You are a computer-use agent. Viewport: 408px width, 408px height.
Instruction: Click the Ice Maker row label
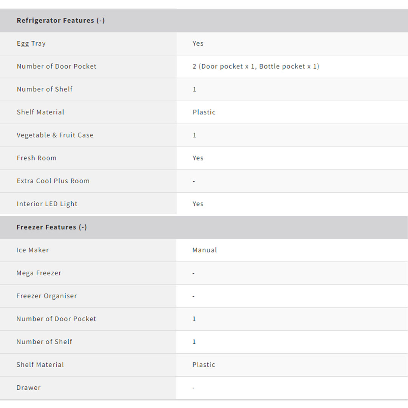[32, 250]
